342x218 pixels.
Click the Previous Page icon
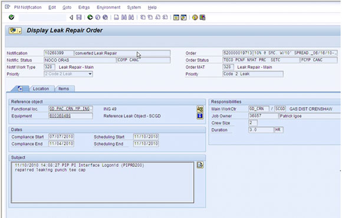[150, 18]
